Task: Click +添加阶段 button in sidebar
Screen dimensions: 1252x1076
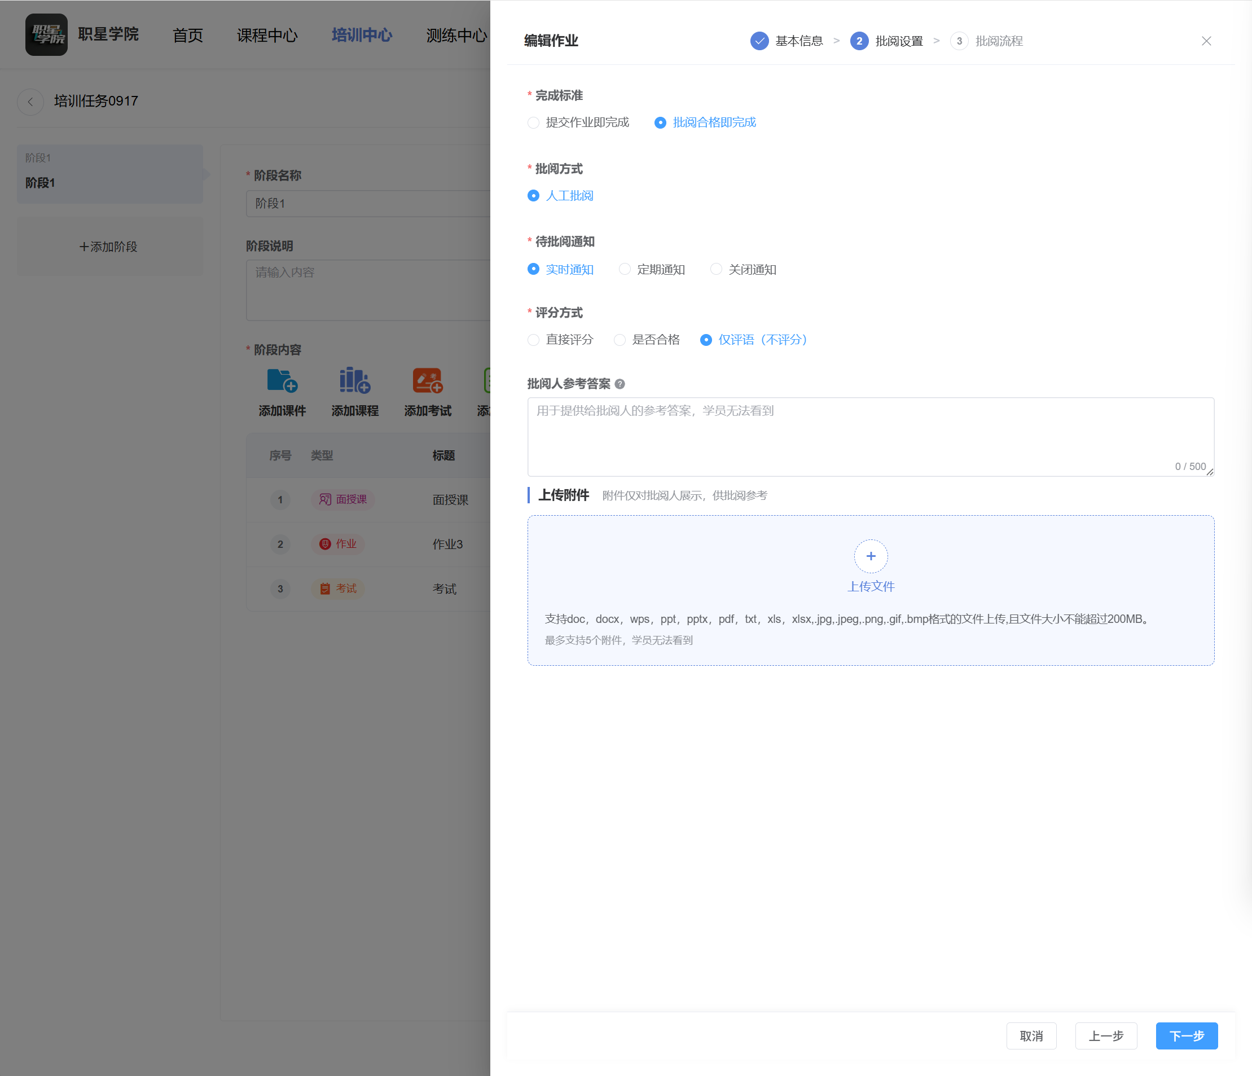Action: 109,247
